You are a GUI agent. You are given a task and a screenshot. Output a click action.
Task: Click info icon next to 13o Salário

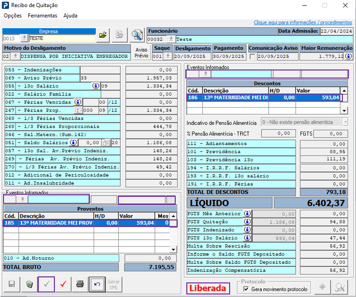pyautogui.click(x=96, y=86)
